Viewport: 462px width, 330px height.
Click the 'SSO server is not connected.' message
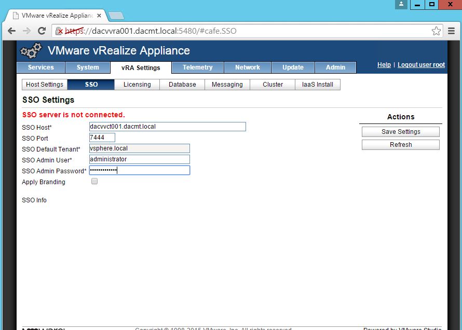pyautogui.click(x=74, y=115)
